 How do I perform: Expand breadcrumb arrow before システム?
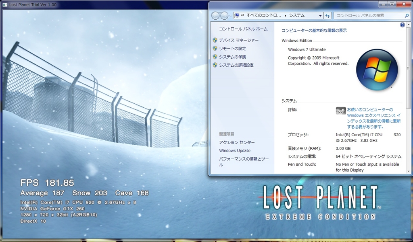(x=285, y=16)
